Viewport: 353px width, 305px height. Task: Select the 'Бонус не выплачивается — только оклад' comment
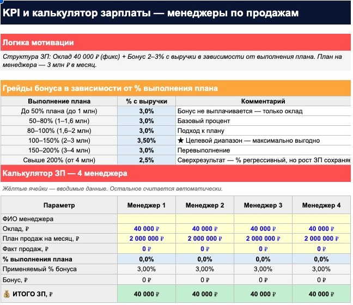click(263, 111)
